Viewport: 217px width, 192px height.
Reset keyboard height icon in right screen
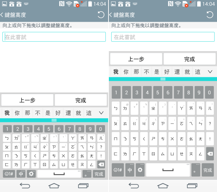[210, 15]
